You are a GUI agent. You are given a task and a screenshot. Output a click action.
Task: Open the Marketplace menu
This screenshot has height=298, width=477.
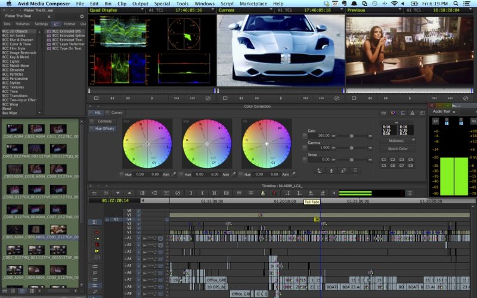253,4
